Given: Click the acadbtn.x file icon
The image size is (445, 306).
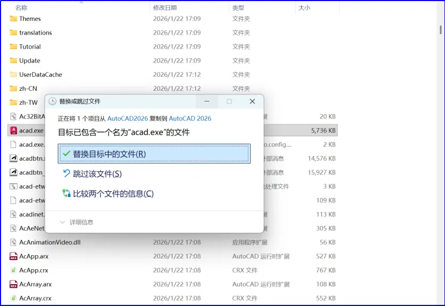Looking at the screenshot, I should pos(13,159).
